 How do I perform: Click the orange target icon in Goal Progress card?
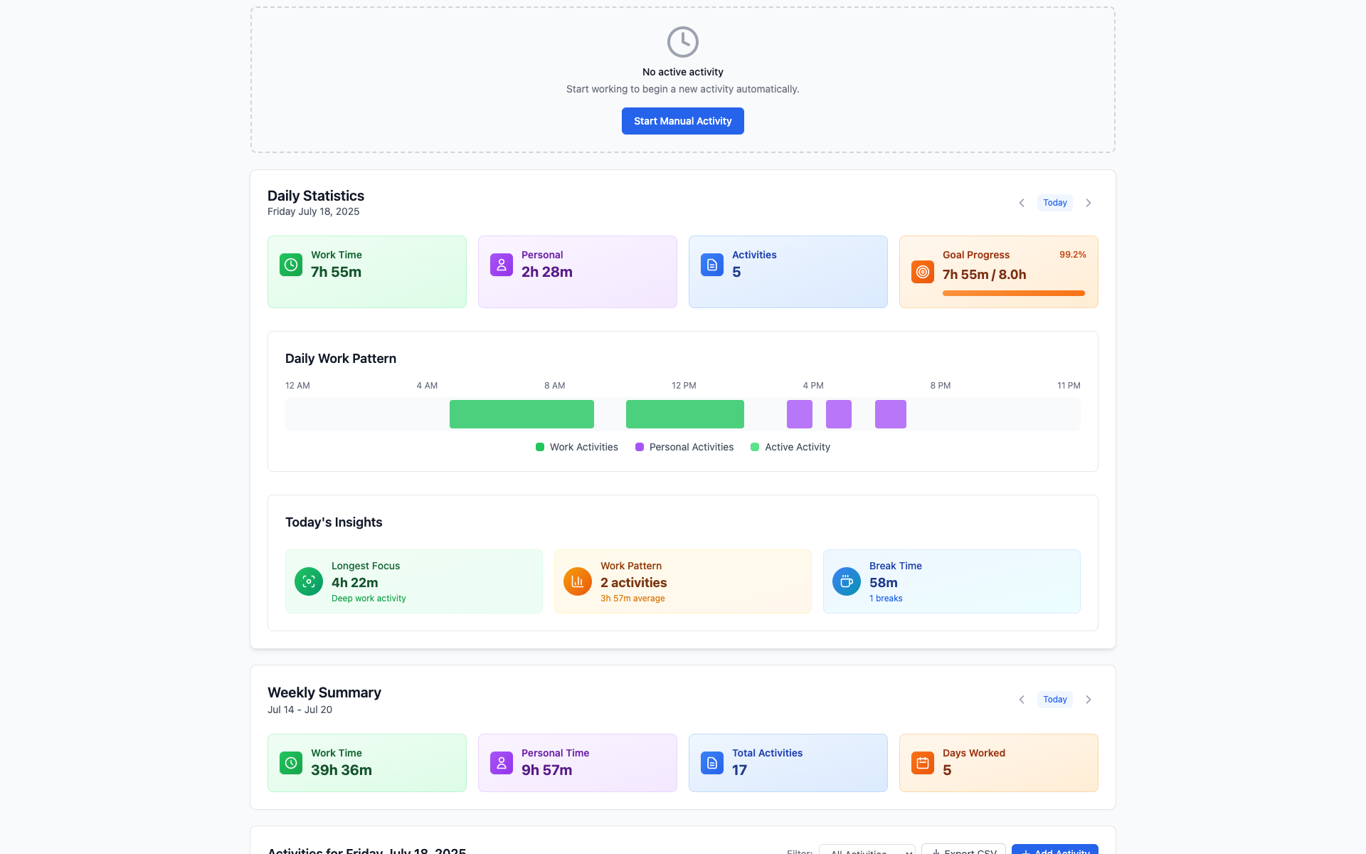pos(923,271)
